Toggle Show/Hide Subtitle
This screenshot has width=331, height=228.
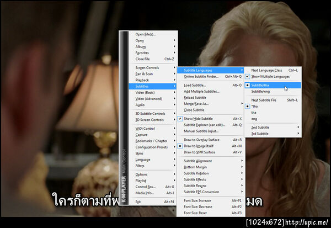click(210, 119)
